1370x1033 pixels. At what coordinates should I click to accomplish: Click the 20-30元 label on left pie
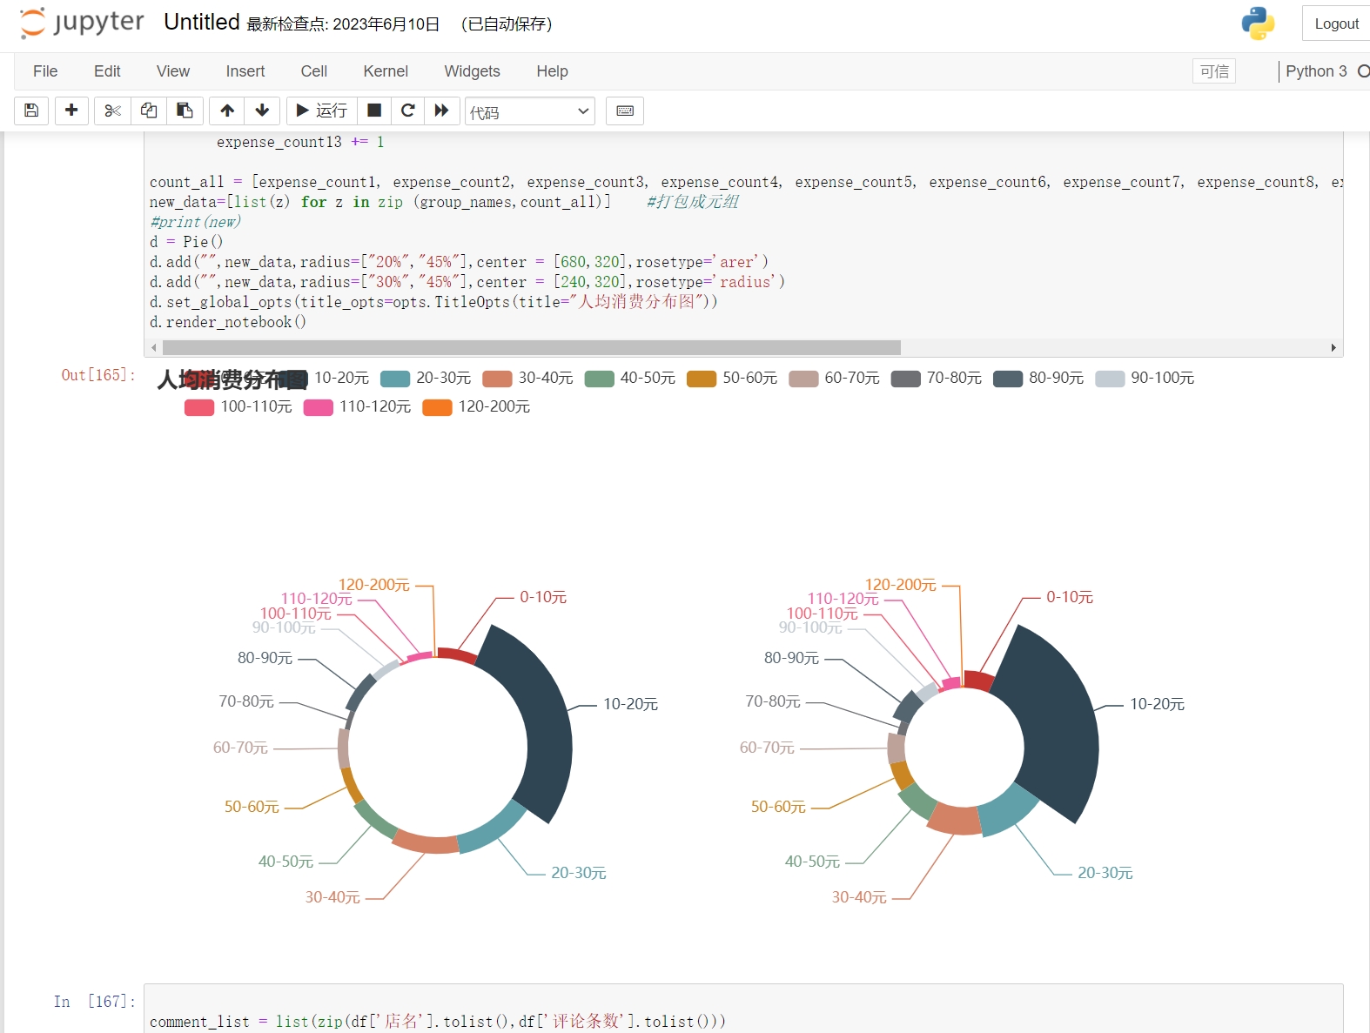[579, 873]
